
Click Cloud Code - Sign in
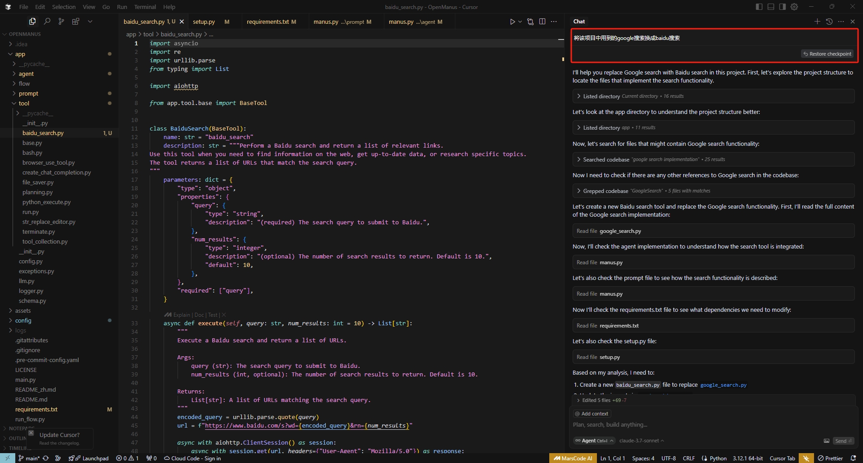[192, 458]
